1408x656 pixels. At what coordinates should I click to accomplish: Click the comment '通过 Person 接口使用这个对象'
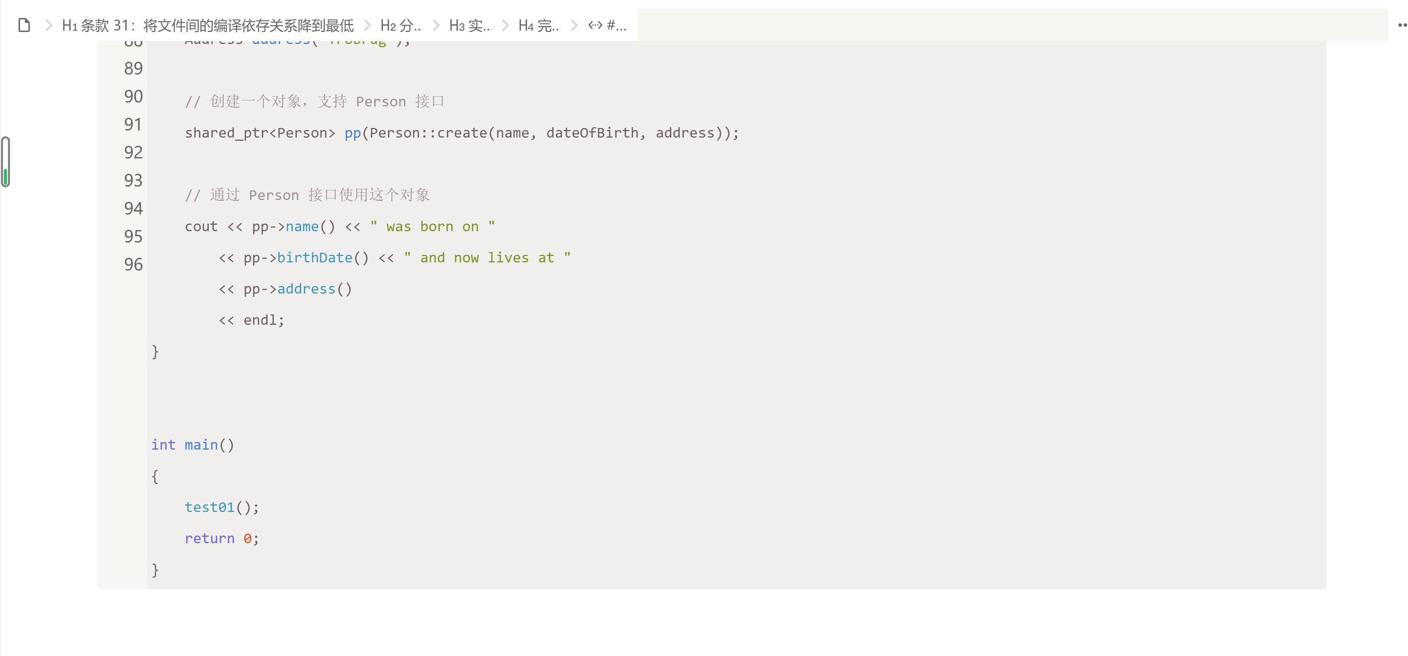[x=307, y=195]
